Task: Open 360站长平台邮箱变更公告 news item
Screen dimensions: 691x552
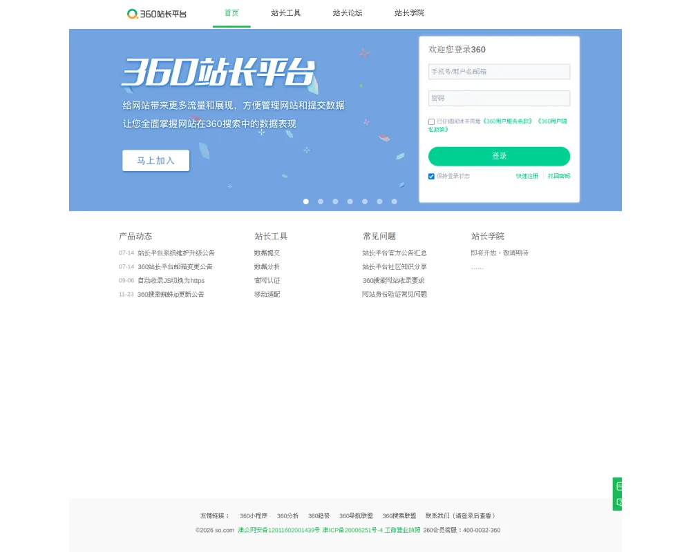Action: click(x=175, y=267)
